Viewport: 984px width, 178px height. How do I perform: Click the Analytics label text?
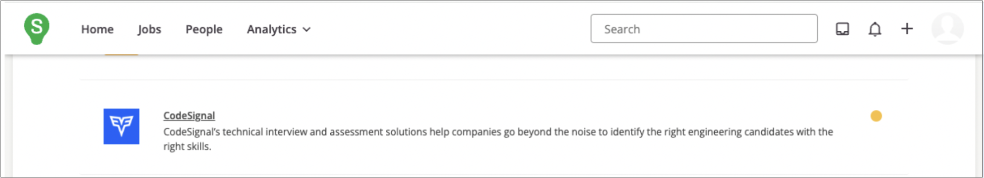point(272,29)
